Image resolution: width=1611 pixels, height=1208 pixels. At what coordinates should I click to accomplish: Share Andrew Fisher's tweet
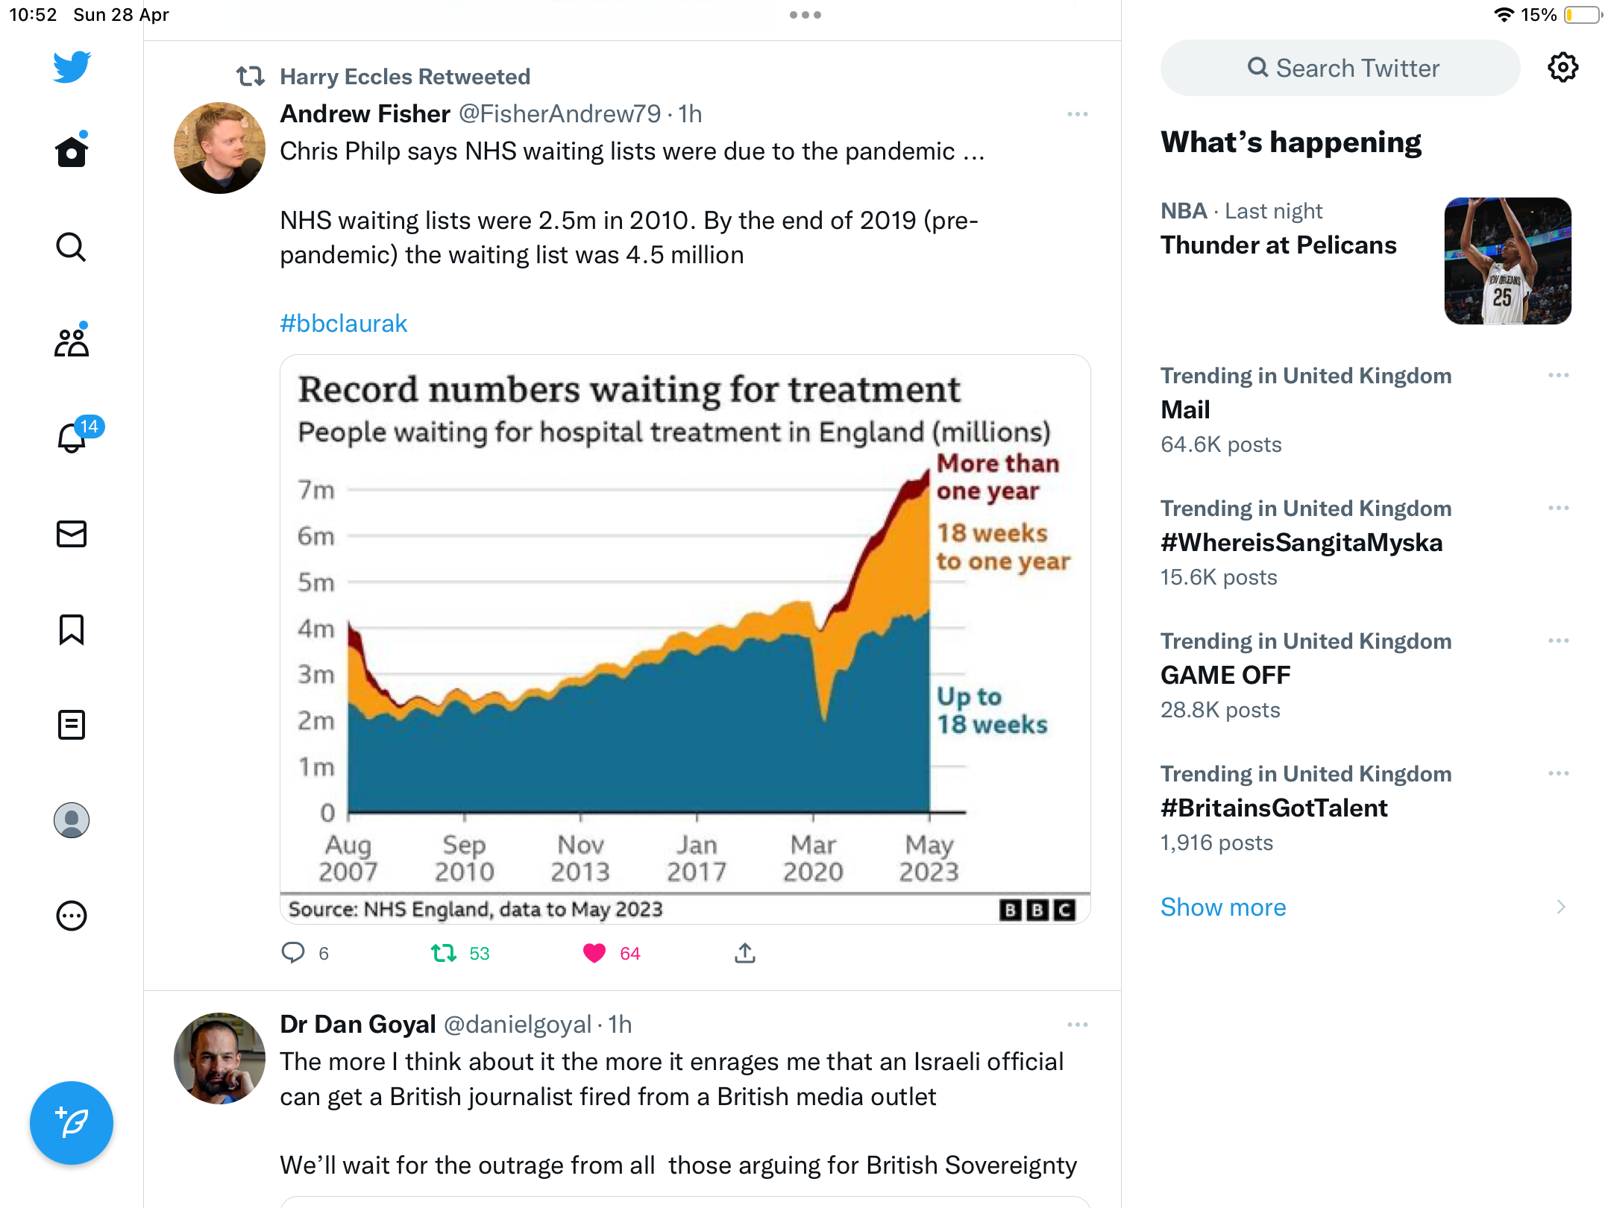pos(745,953)
